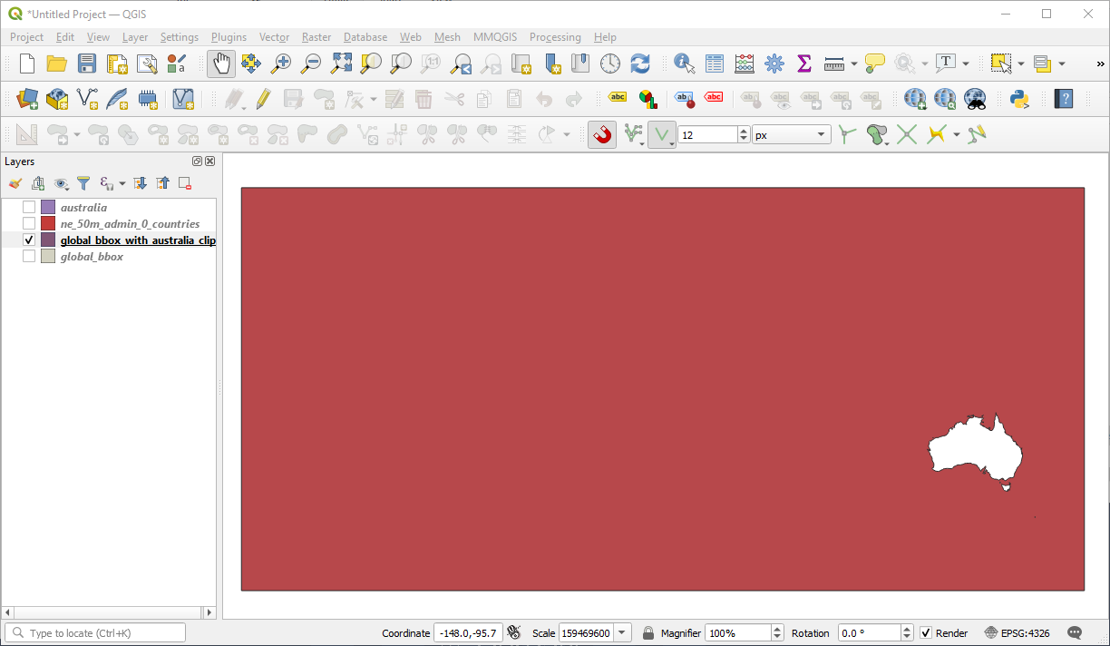This screenshot has height=646, width=1110.
Task: Expand the text annotation dropdown arrow
Action: (965, 64)
